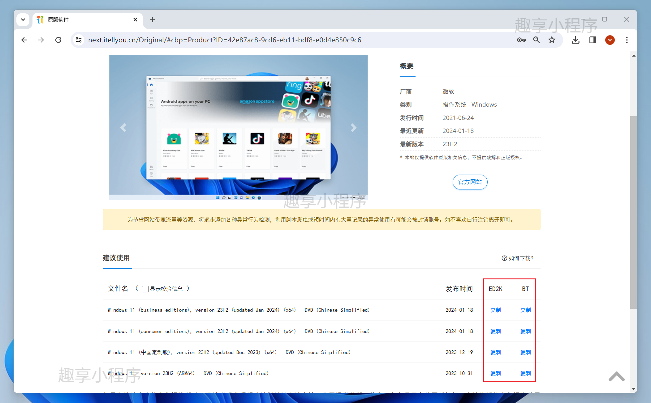651x403 pixels.
Task: Click the 文件名 column header
Action: (118, 289)
